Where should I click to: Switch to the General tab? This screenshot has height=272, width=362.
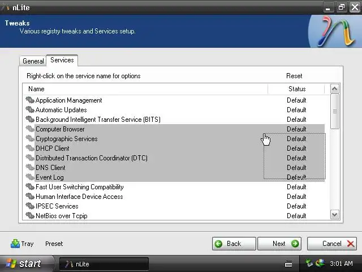tap(33, 61)
